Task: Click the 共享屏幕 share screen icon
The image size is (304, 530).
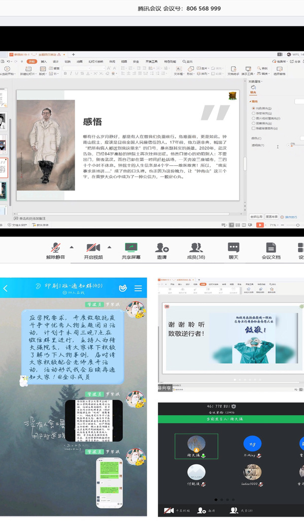Action: [131, 248]
